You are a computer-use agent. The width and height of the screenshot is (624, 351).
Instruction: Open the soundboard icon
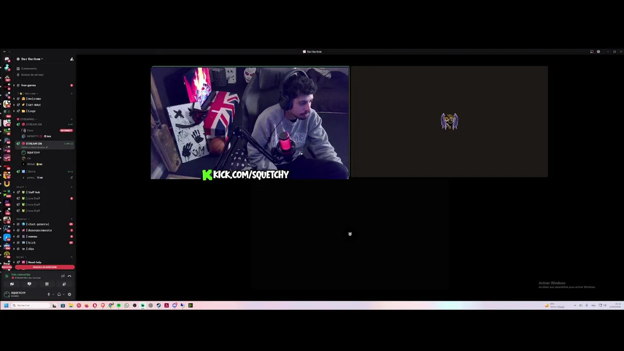(64, 284)
